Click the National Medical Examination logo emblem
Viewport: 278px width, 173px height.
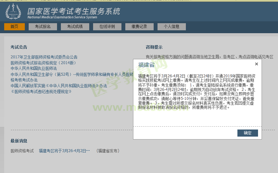point(13,12)
